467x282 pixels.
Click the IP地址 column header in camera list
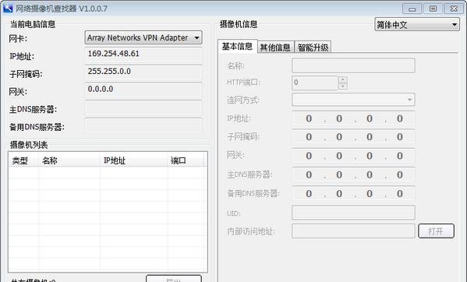(x=134, y=160)
